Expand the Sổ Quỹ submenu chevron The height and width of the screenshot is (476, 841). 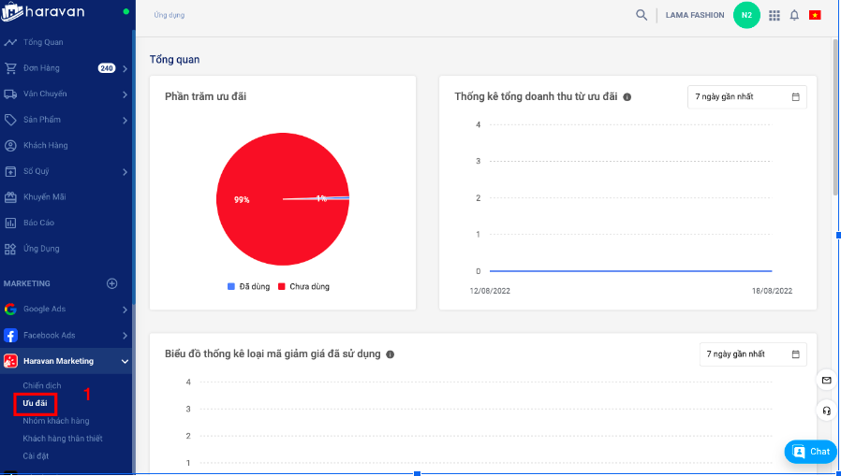click(x=125, y=172)
